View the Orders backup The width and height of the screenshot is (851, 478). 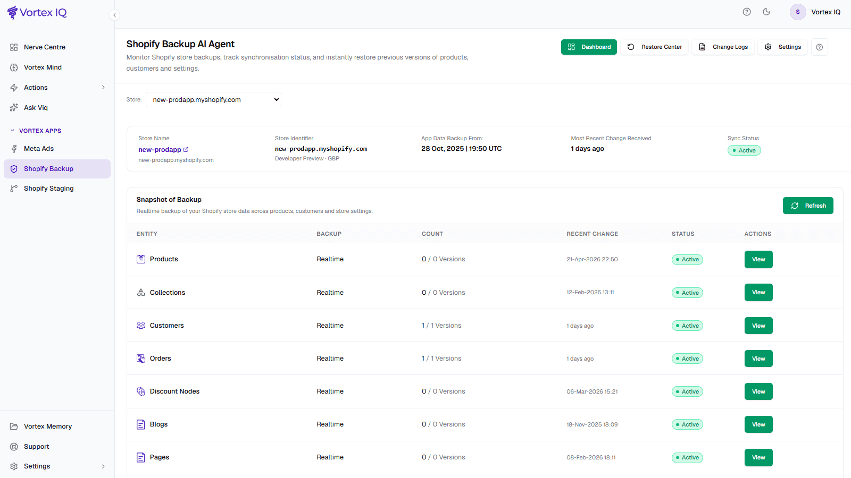pos(758,358)
